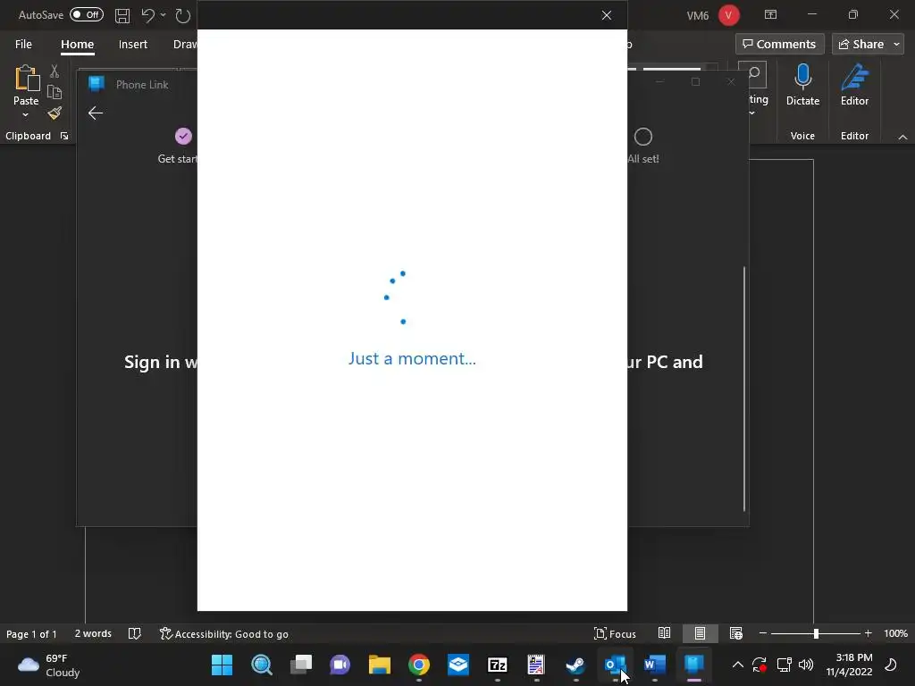This screenshot has height=686, width=915.
Task: Open Ribbon Display Options icon
Action: click(771, 14)
